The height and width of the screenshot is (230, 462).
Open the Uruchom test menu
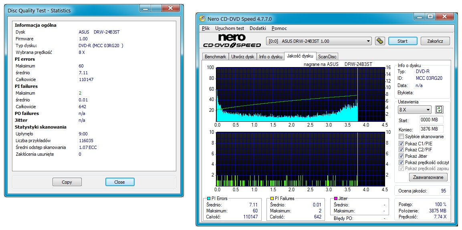230,28
